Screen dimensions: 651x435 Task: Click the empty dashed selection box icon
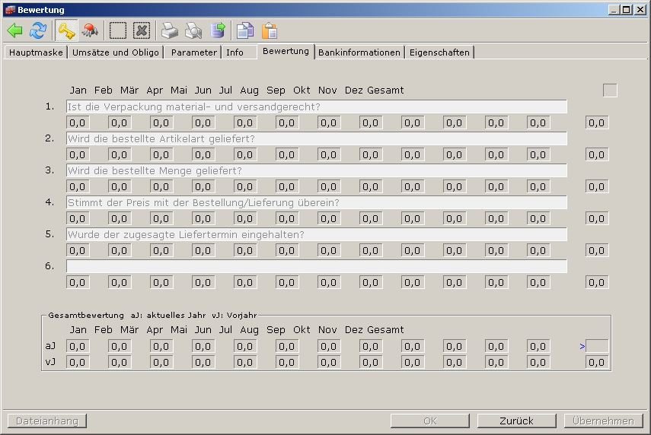coord(118,30)
